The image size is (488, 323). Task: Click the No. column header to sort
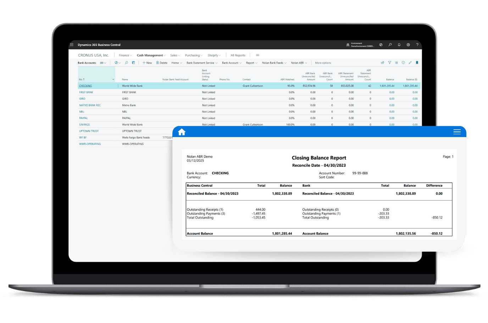click(82, 79)
